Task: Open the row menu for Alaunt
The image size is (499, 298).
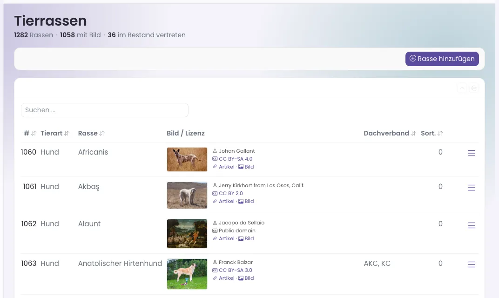Action: tap(472, 225)
